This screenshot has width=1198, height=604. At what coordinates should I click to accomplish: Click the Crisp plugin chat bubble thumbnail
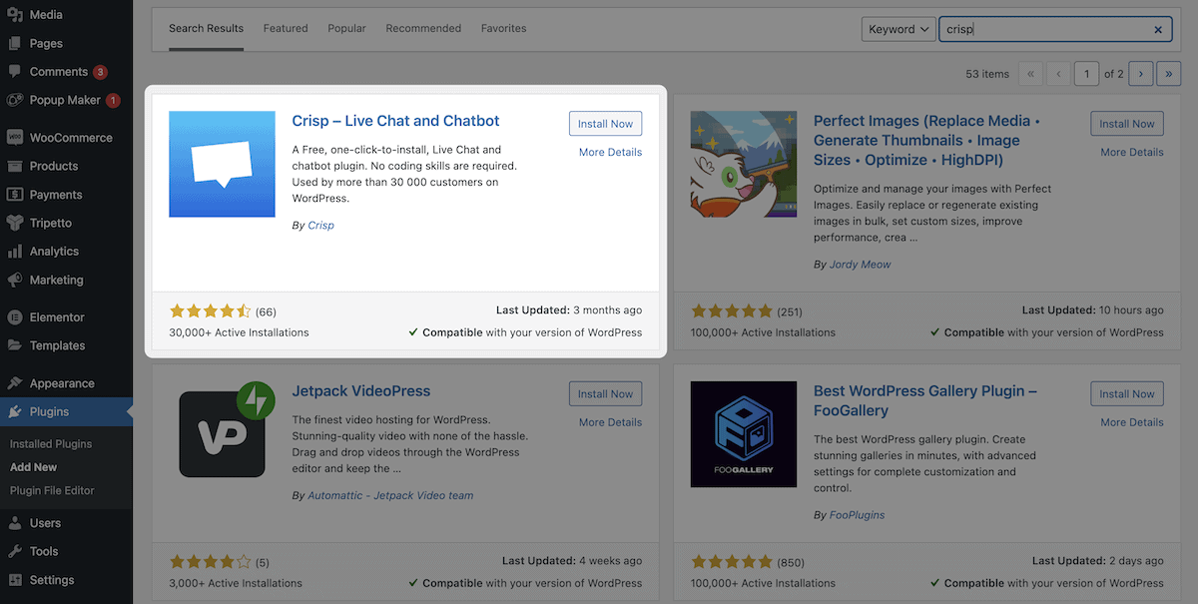[x=222, y=164]
